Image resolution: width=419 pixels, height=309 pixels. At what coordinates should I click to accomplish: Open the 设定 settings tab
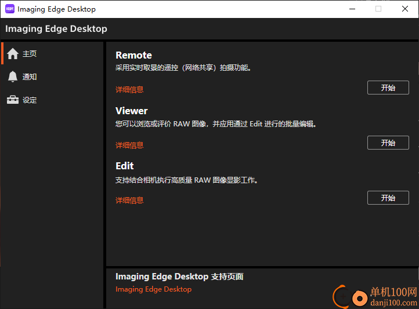click(52, 100)
